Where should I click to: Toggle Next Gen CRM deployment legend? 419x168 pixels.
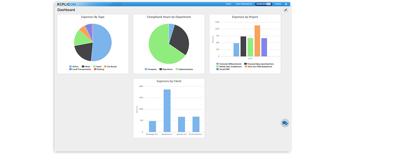[259, 66]
